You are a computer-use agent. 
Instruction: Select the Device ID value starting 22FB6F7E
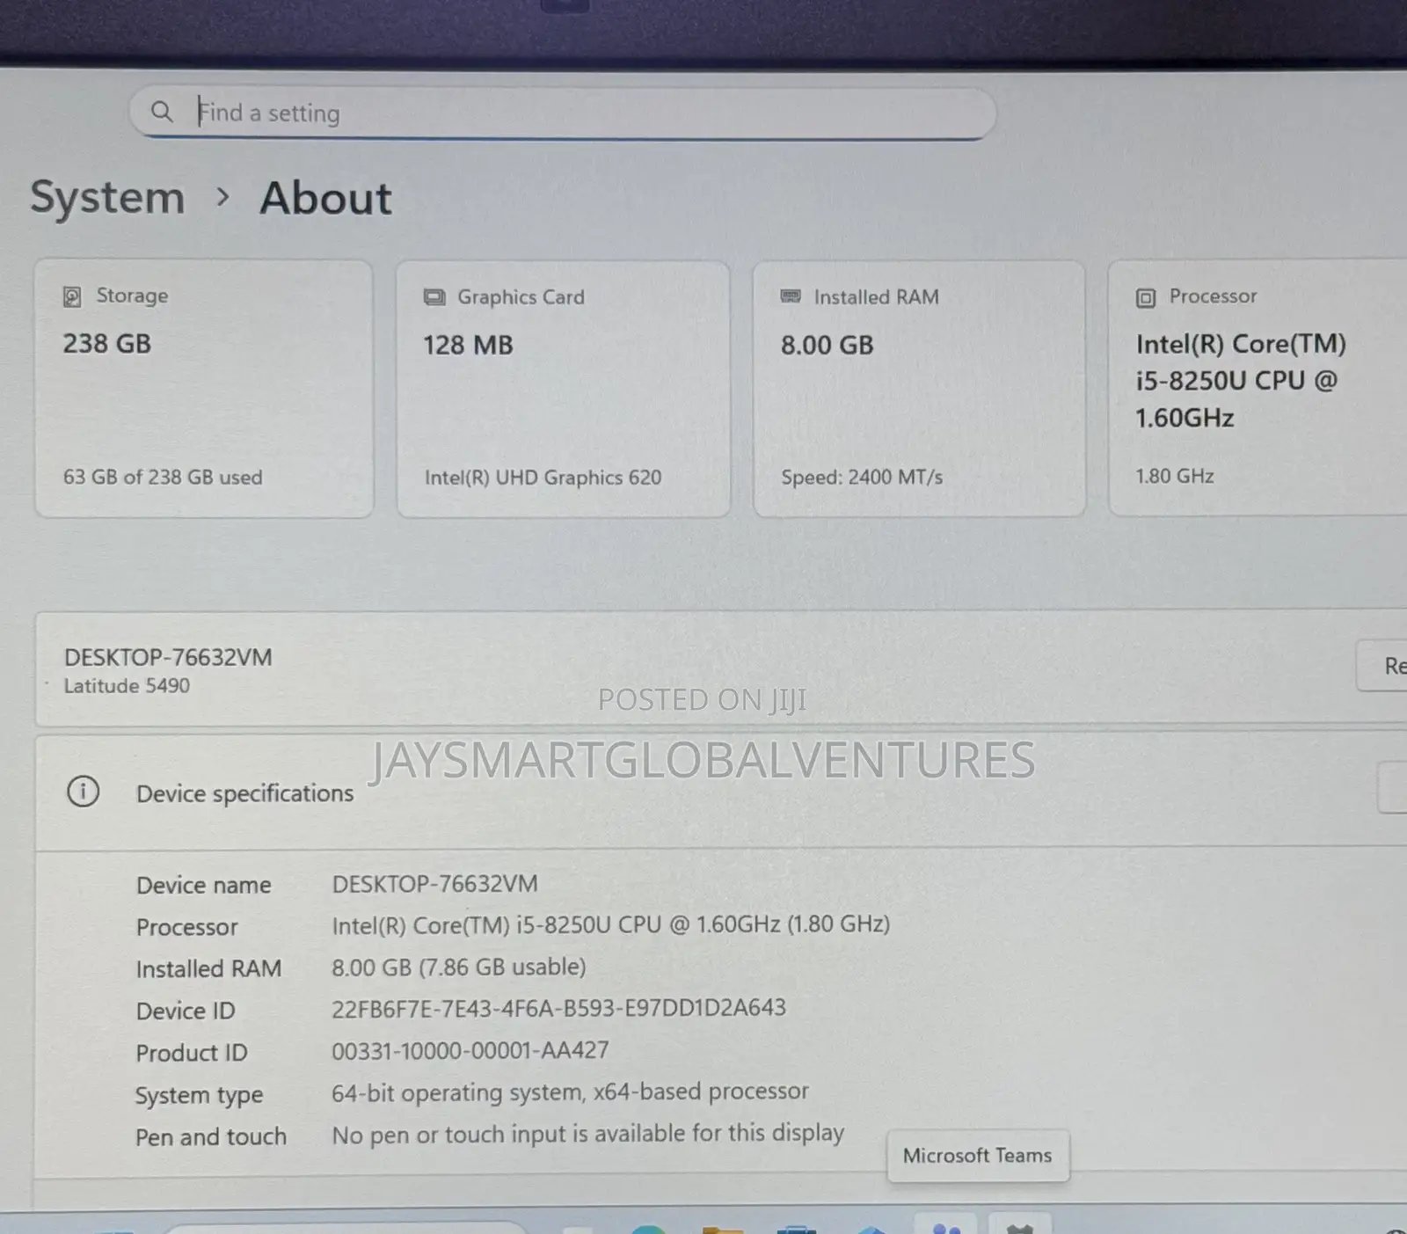click(558, 1008)
